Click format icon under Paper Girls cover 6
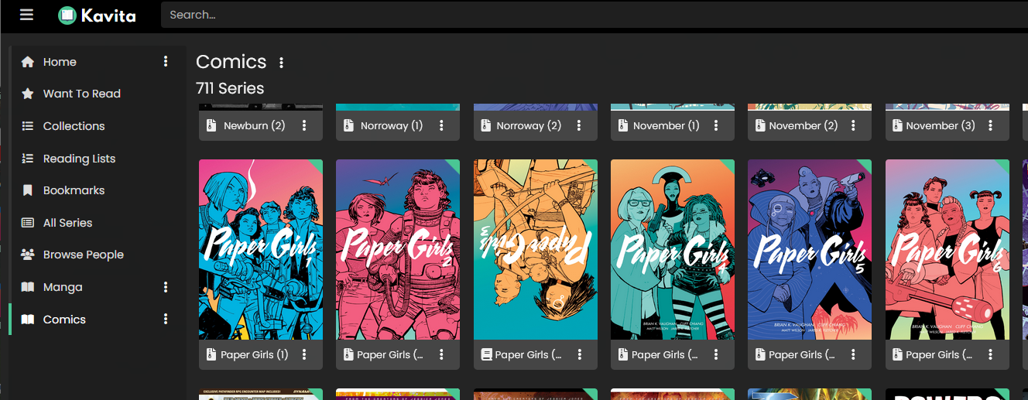This screenshot has height=400, width=1028. click(x=898, y=354)
